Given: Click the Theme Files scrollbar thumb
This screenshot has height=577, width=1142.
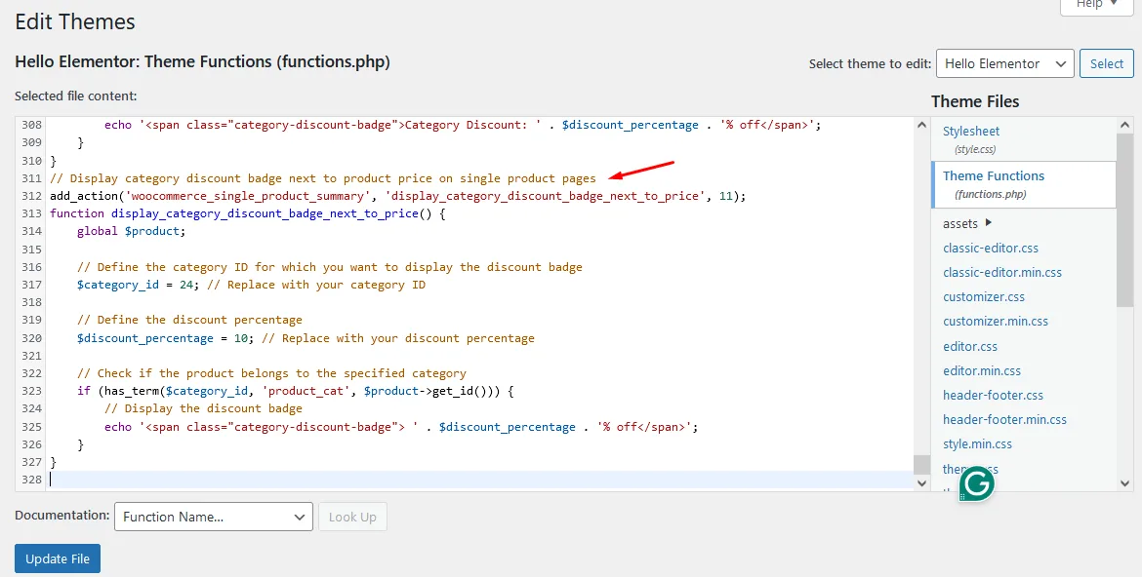Looking at the screenshot, I should click(x=1125, y=219).
